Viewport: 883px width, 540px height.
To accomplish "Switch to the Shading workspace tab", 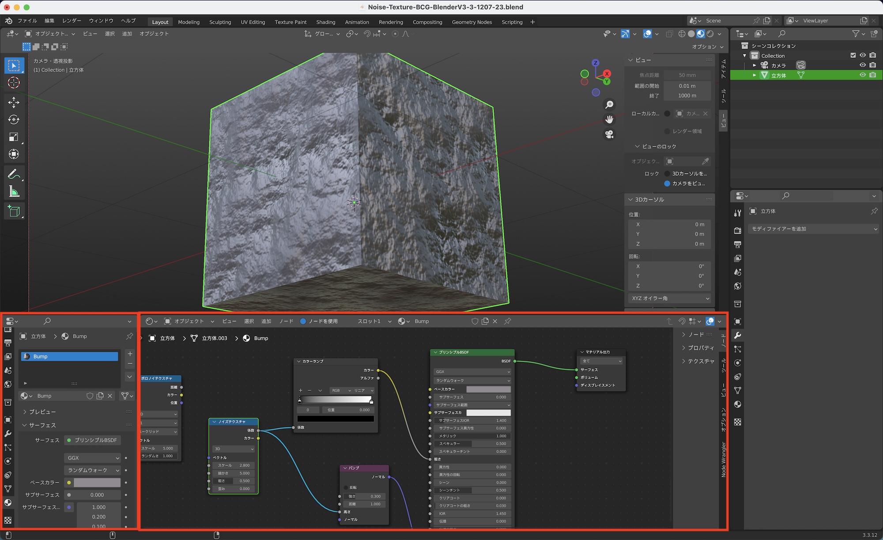I will [325, 22].
